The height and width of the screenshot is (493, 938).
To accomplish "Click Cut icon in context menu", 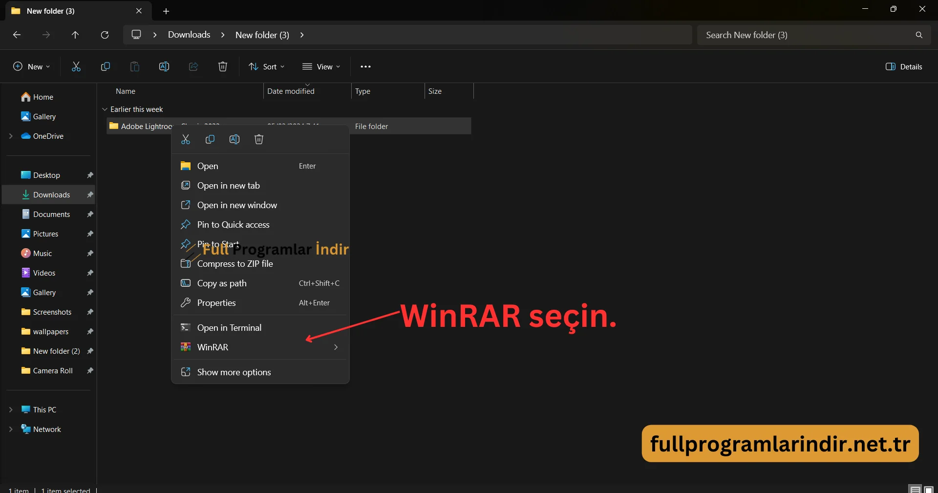I will [x=186, y=139].
